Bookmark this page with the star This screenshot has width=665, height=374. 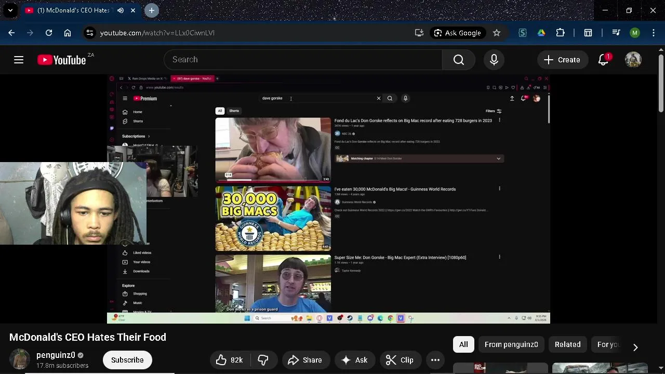click(x=497, y=33)
